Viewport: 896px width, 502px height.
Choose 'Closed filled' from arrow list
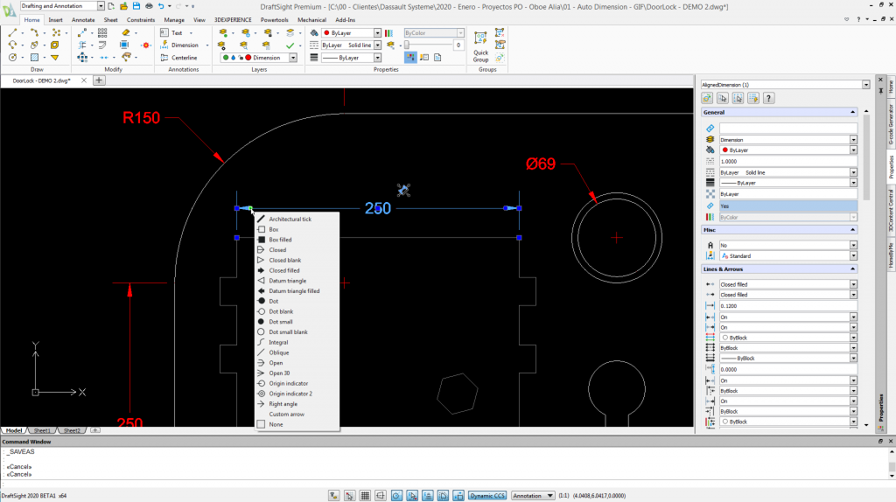pos(283,270)
